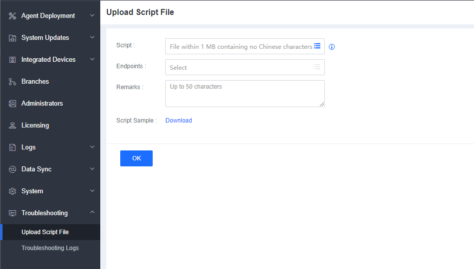Collapse the Troubleshooting section chevron
474x269 pixels.
(x=92, y=213)
